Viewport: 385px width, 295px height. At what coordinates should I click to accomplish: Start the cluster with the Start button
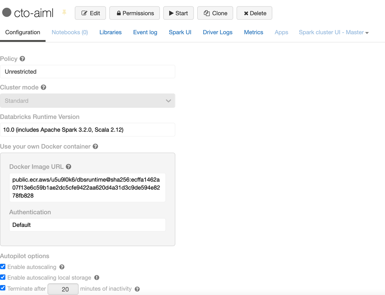pyautogui.click(x=178, y=13)
